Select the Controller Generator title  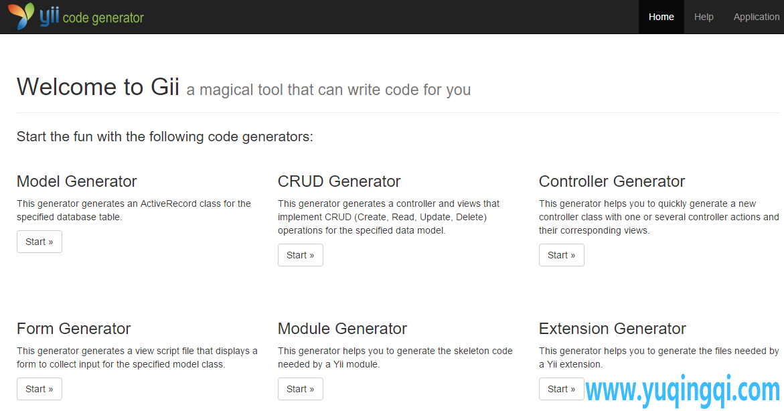click(611, 181)
